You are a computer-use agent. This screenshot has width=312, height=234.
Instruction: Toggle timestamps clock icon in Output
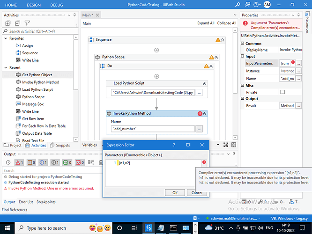tap(8, 162)
